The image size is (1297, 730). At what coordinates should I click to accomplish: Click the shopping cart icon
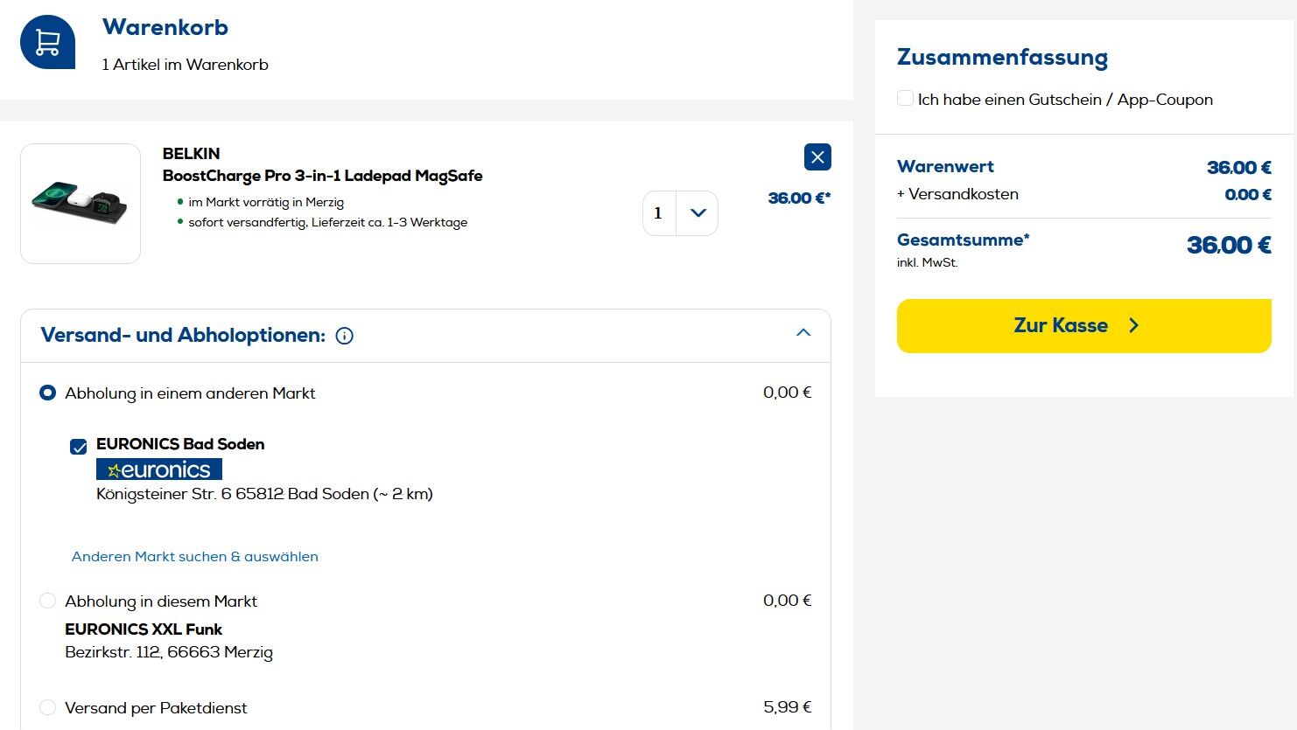click(47, 42)
